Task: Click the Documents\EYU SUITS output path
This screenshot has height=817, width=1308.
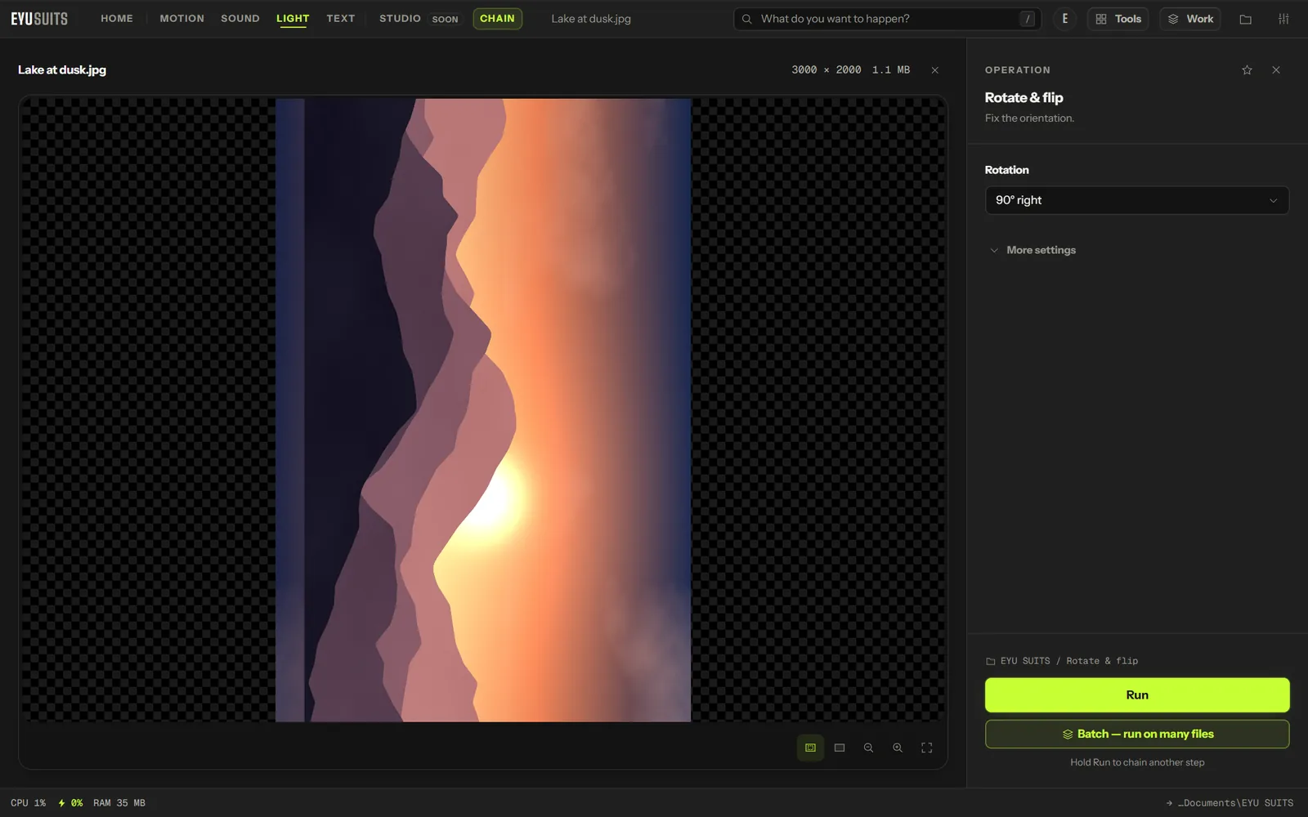Action: point(1230,803)
